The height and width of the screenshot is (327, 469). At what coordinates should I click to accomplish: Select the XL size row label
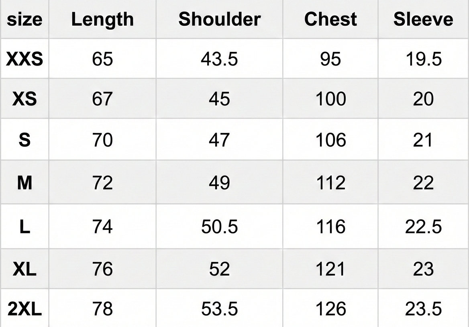(x=24, y=269)
